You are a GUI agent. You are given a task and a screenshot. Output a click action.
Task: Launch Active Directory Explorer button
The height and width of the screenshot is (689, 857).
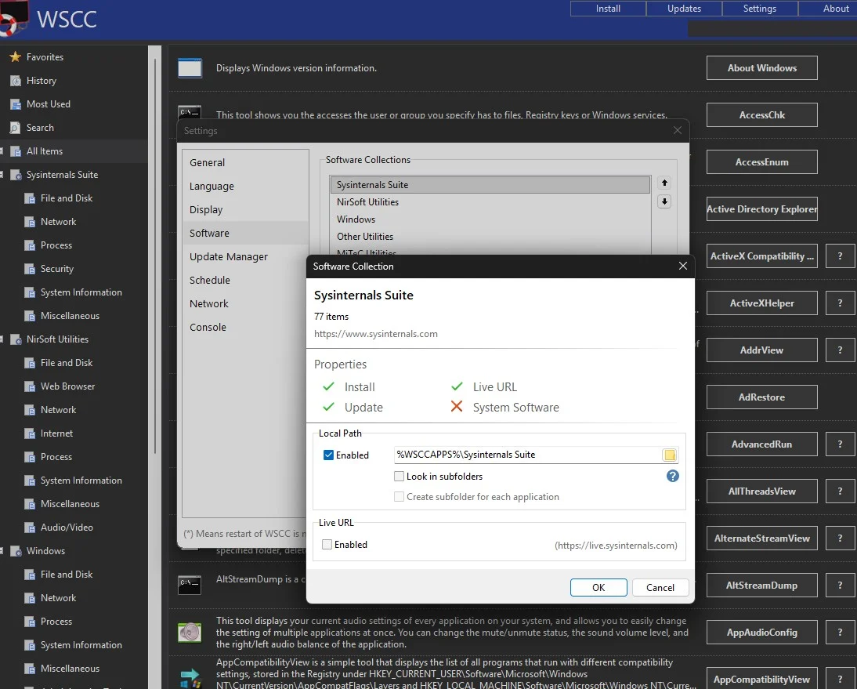pyautogui.click(x=762, y=209)
